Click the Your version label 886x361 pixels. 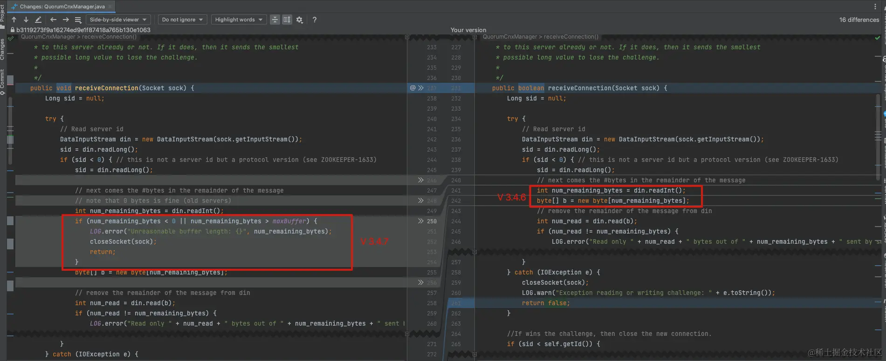[x=468, y=30]
